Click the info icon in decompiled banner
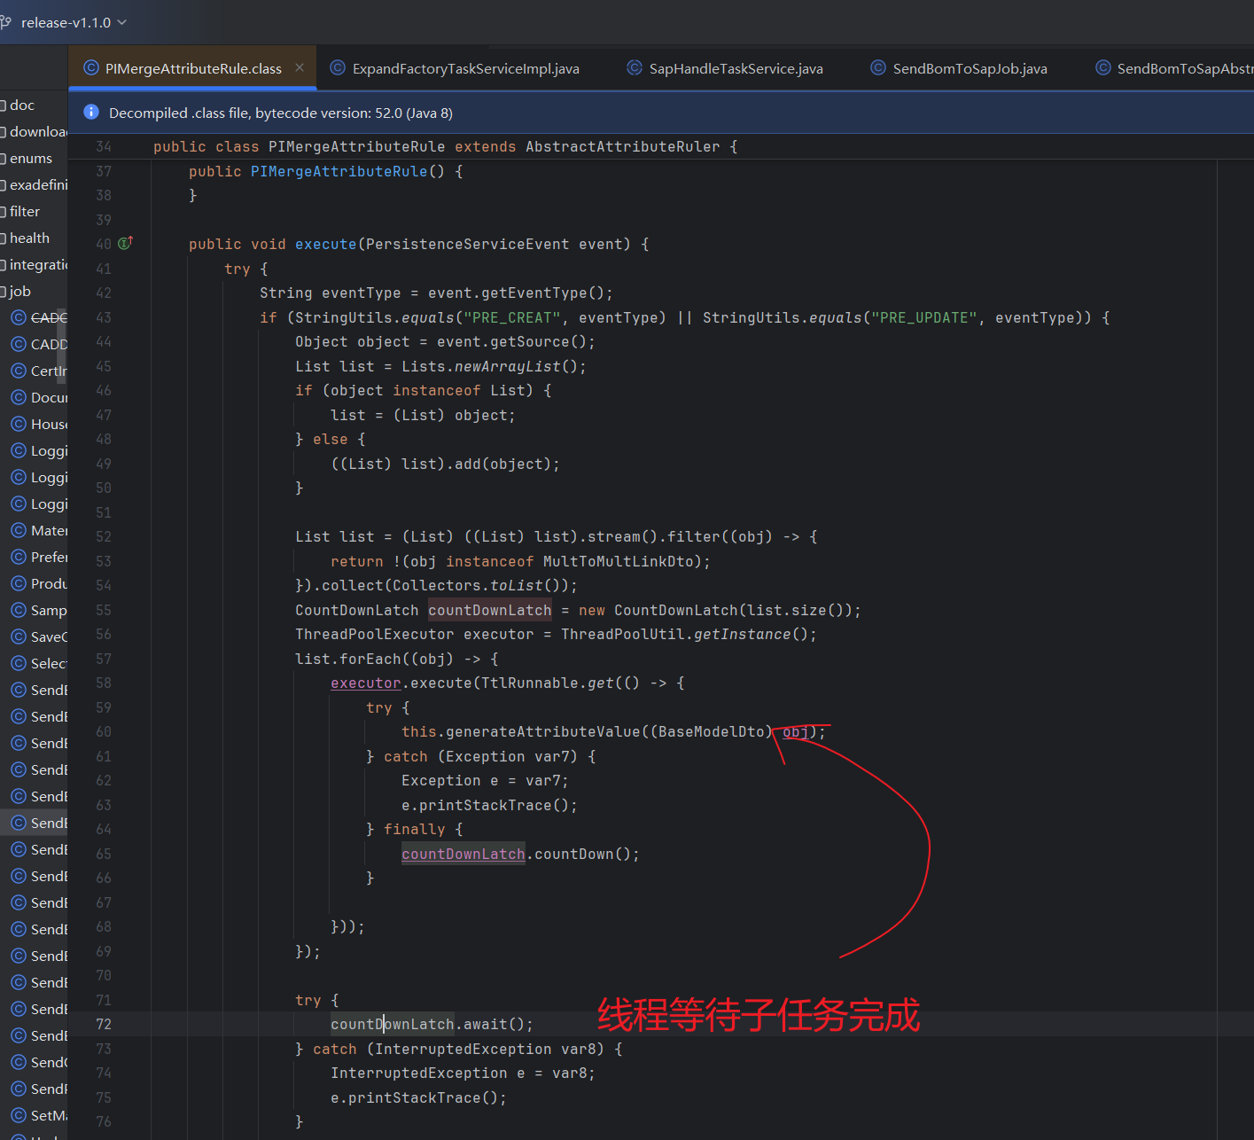 90,113
